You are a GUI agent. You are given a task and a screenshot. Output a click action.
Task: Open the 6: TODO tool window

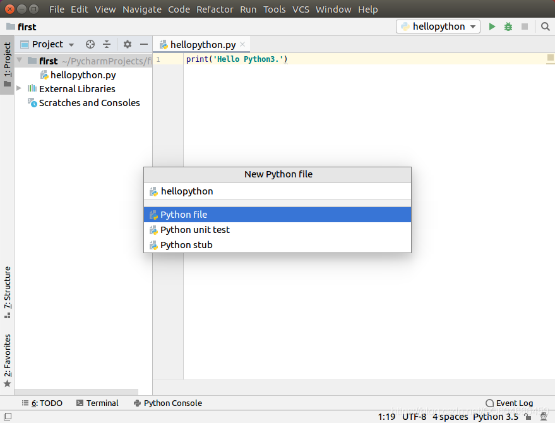point(42,403)
